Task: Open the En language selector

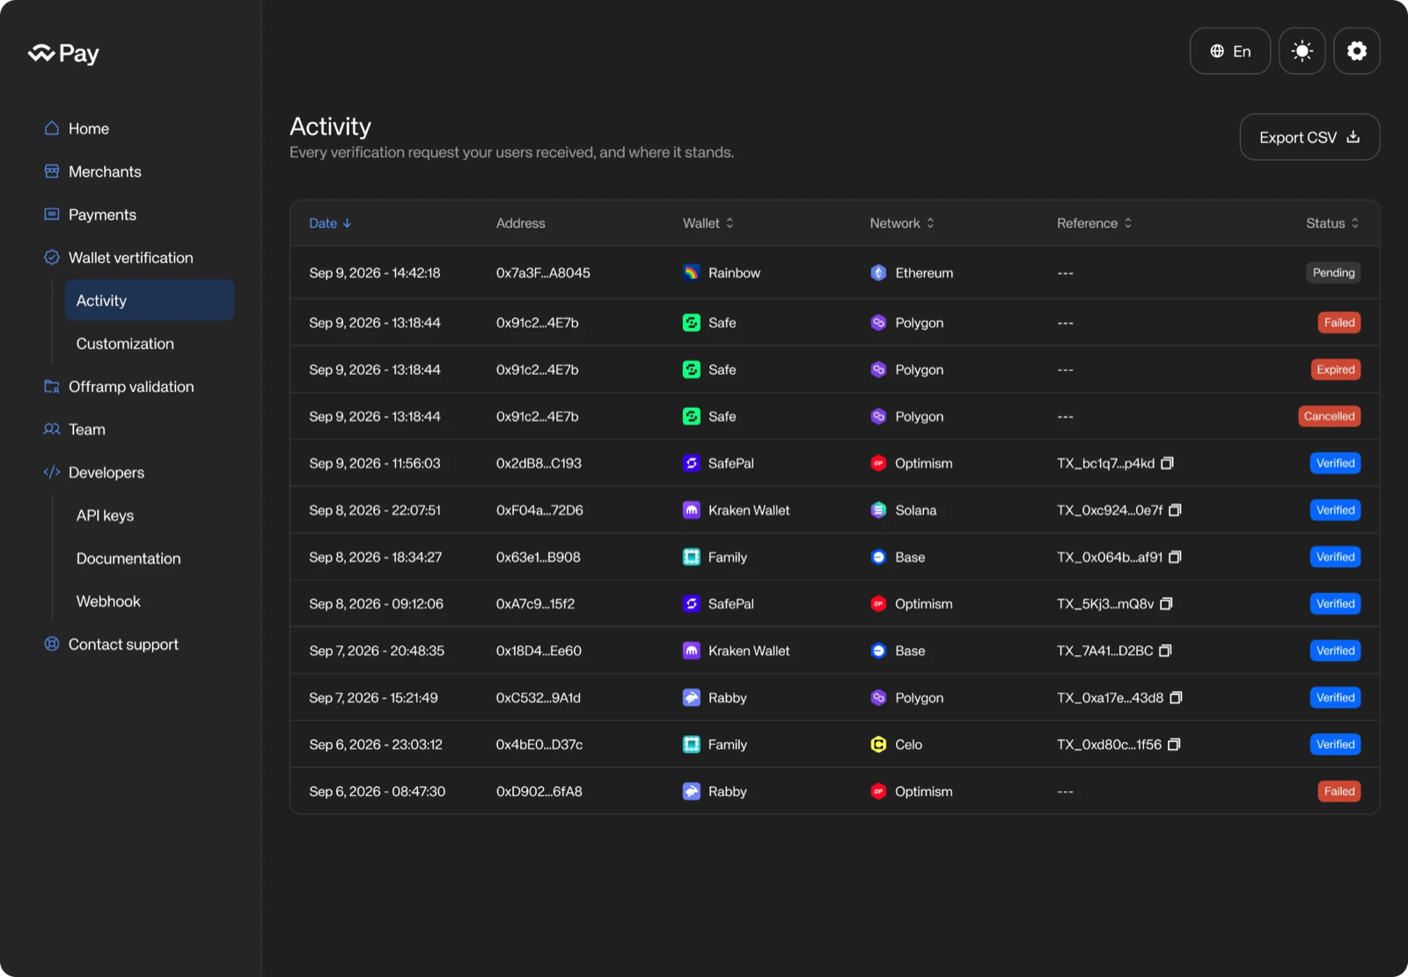Action: point(1229,51)
